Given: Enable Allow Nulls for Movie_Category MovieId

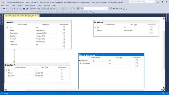Looking at the screenshot, I should pos(137,60).
